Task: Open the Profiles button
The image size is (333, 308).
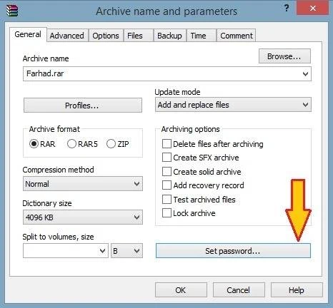Action: pos(83,106)
